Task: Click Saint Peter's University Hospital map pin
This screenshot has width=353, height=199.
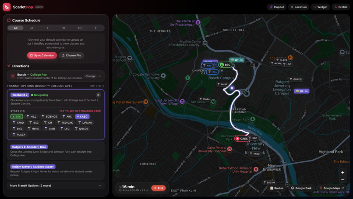Action: [x=229, y=149]
